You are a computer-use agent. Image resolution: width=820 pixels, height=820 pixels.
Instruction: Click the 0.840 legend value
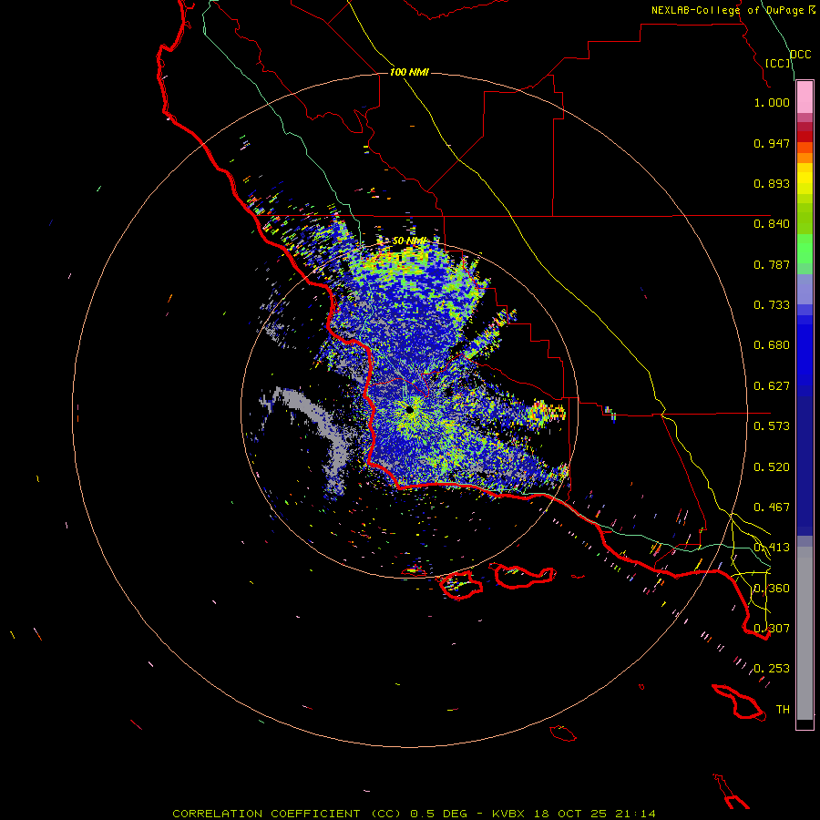coord(772,224)
